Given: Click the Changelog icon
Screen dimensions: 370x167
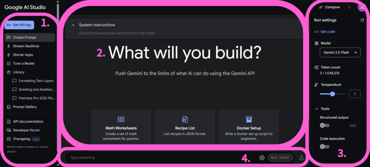Looking at the screenshot, I should tap(9, 139).
